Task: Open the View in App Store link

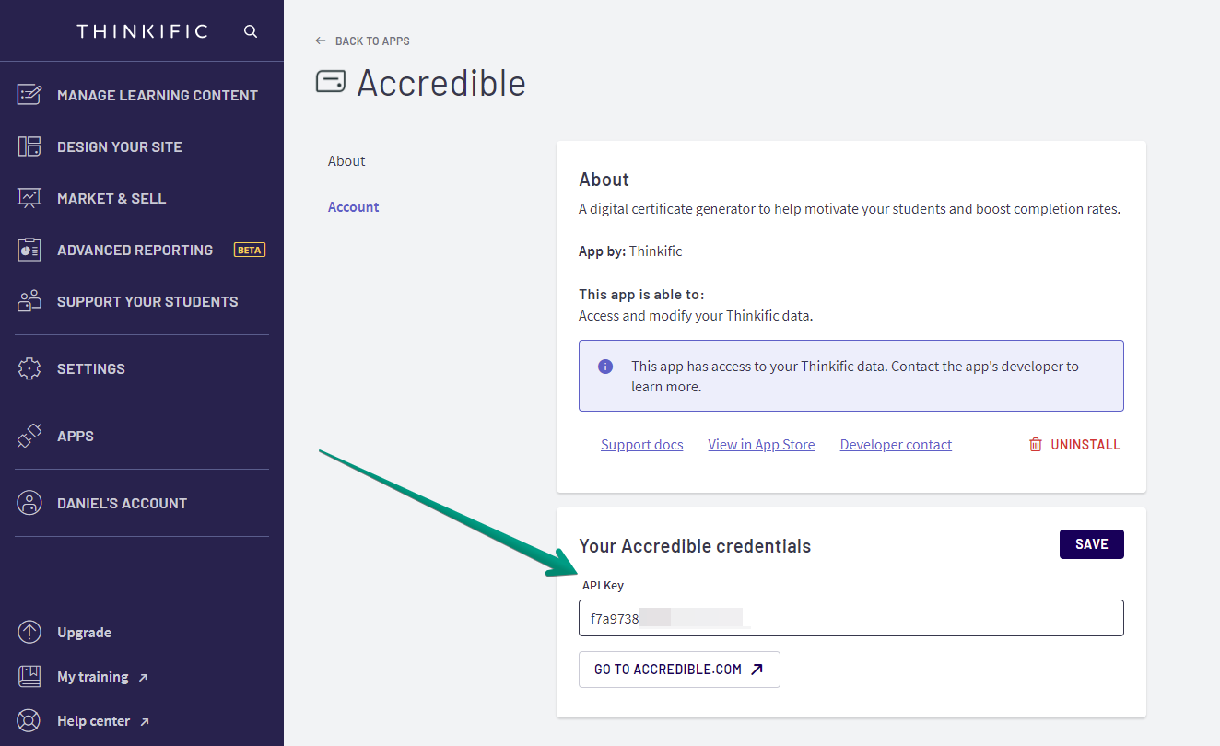Action: (x=761, y=445)
